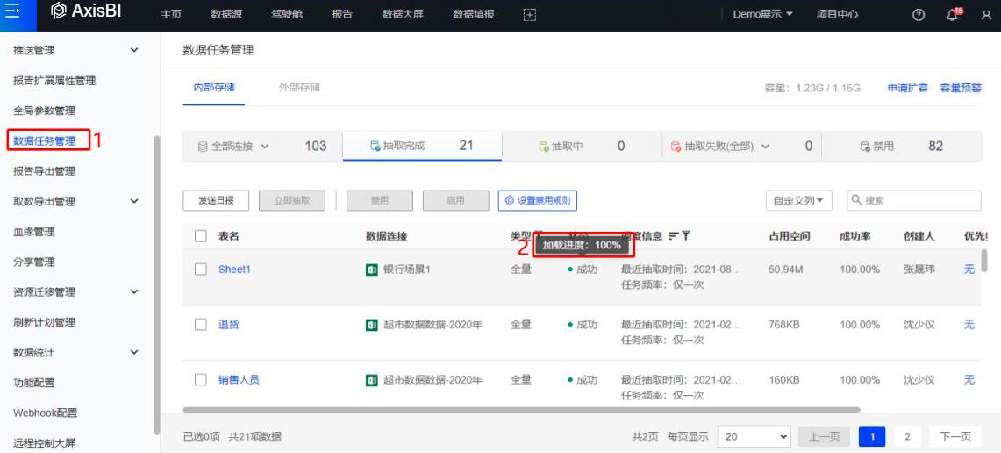Open 血缘管理 in sidebar

click(34, 232)
